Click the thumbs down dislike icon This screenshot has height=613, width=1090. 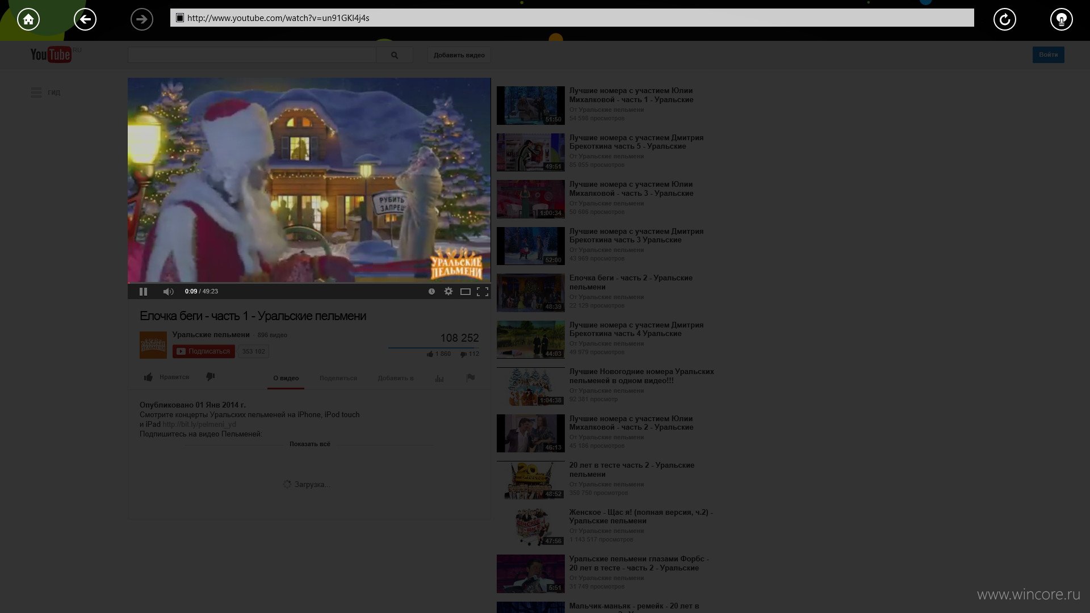click(210, 377)
